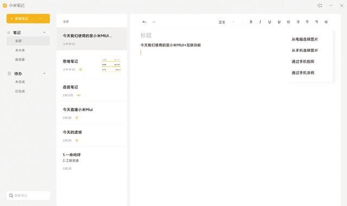Click the highlighter icon after underline
Screen dimensions: 347x206
pyautogui.click(x=279, y=22)
